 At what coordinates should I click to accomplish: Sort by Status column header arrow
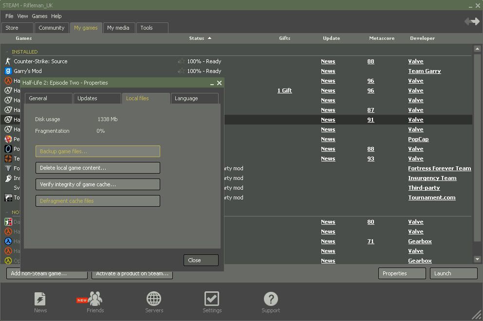point(210,38)
